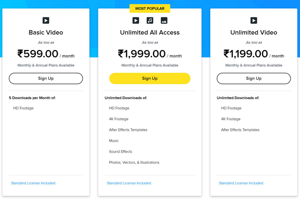The height and width of the screenshot is (199, 300).
Task: Click the Unlimited All Access title
Action: tap(150, 32)
